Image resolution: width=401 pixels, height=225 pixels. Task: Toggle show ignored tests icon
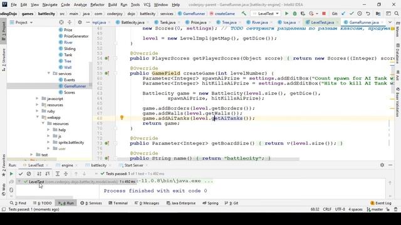(29, 174)
